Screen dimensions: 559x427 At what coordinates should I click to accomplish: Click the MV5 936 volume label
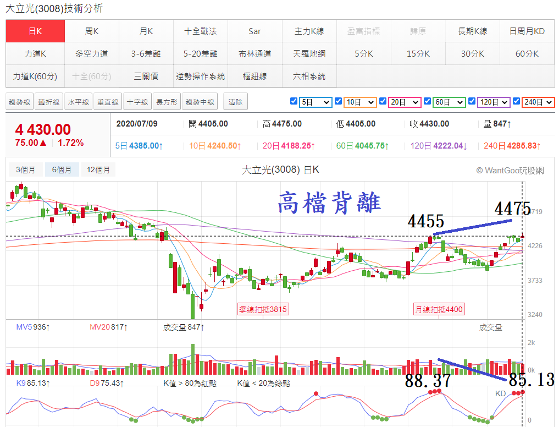click(x=33, y=327)
